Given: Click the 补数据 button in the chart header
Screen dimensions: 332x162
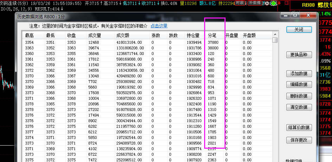Looking at the screenshot, I should (255, 3).
